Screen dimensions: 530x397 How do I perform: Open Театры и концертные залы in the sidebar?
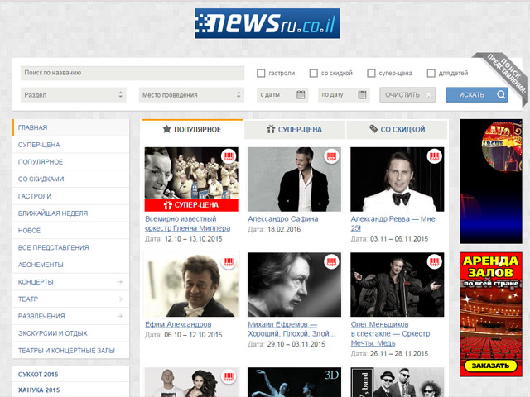click(71, 351)
